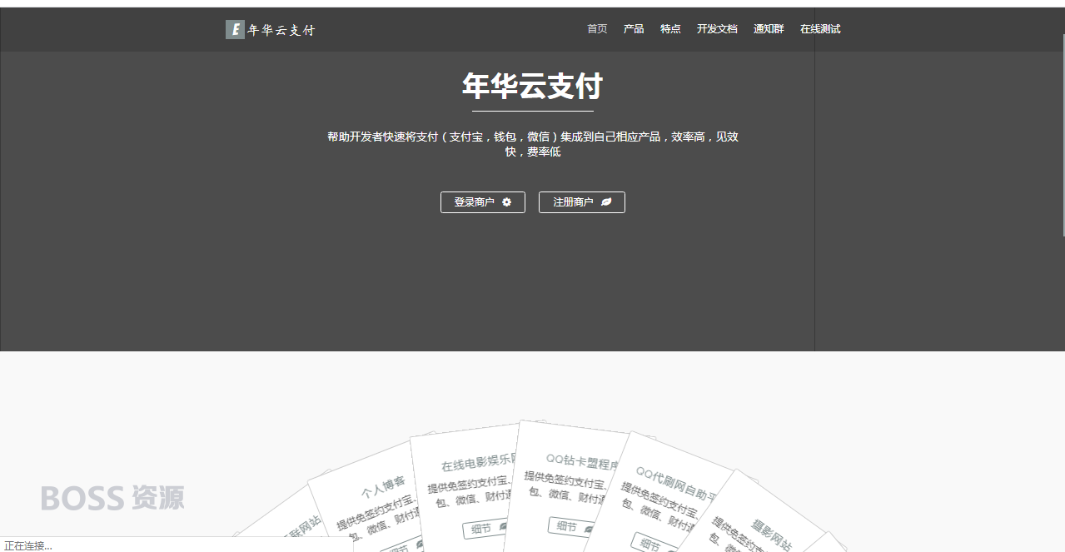
Task: Click the 注册商户 button
Action: pos(582,202)
